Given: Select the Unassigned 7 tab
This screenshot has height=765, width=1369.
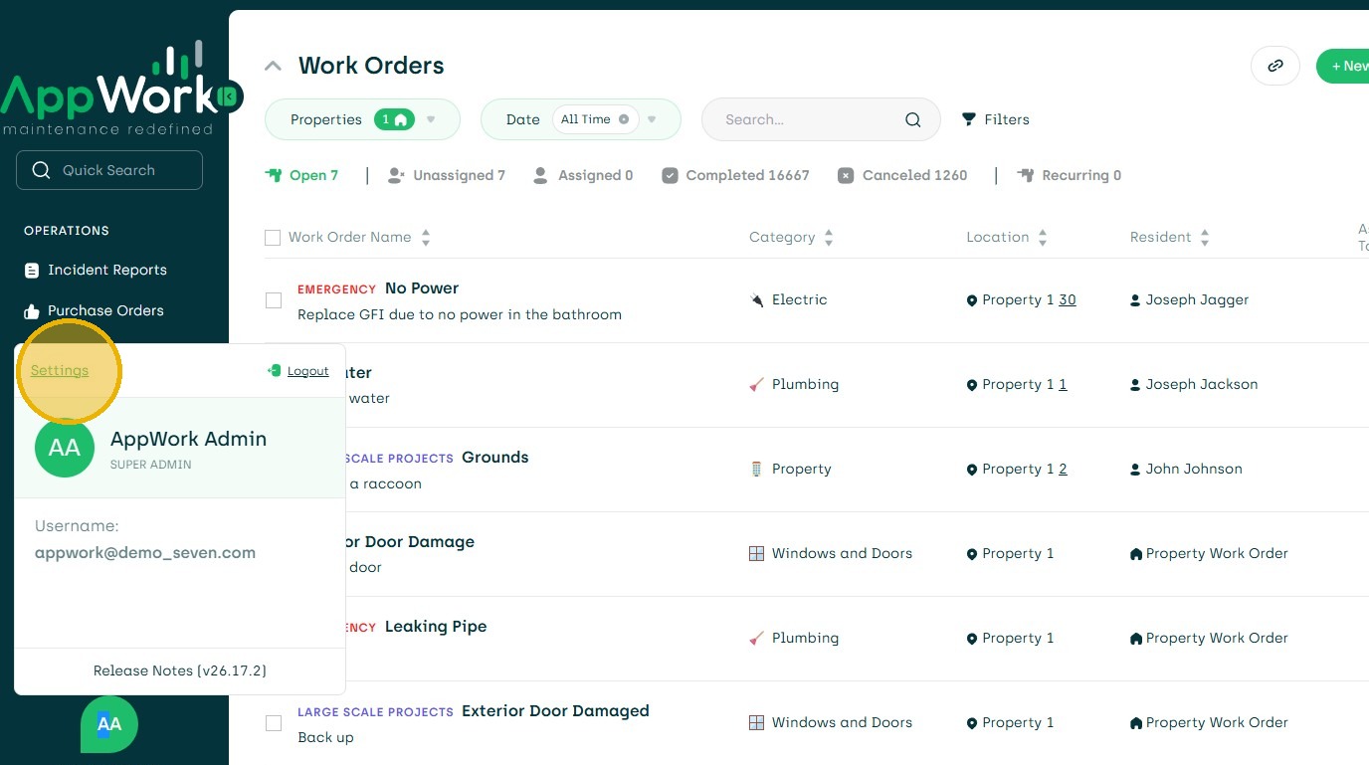Looking at the screenshot, I should 447,176.
